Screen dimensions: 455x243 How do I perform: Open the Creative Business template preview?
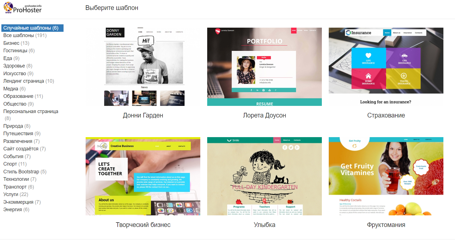(x=143, y=176)
